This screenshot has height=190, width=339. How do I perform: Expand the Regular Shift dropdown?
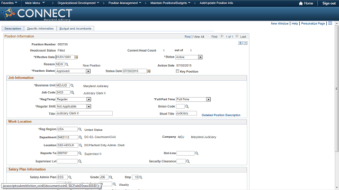88,107
